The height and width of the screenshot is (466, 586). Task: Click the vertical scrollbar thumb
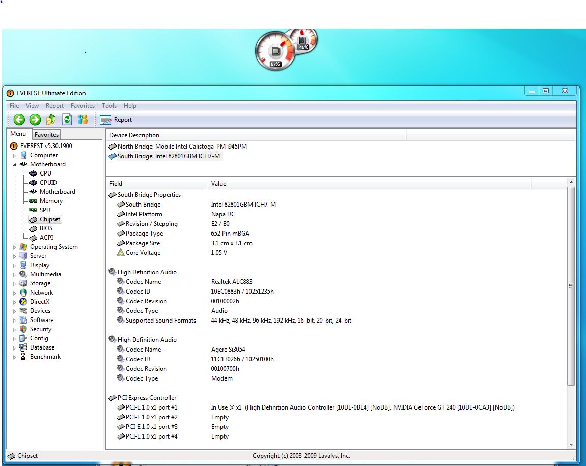pyautogui.click(x=571, y=286)
